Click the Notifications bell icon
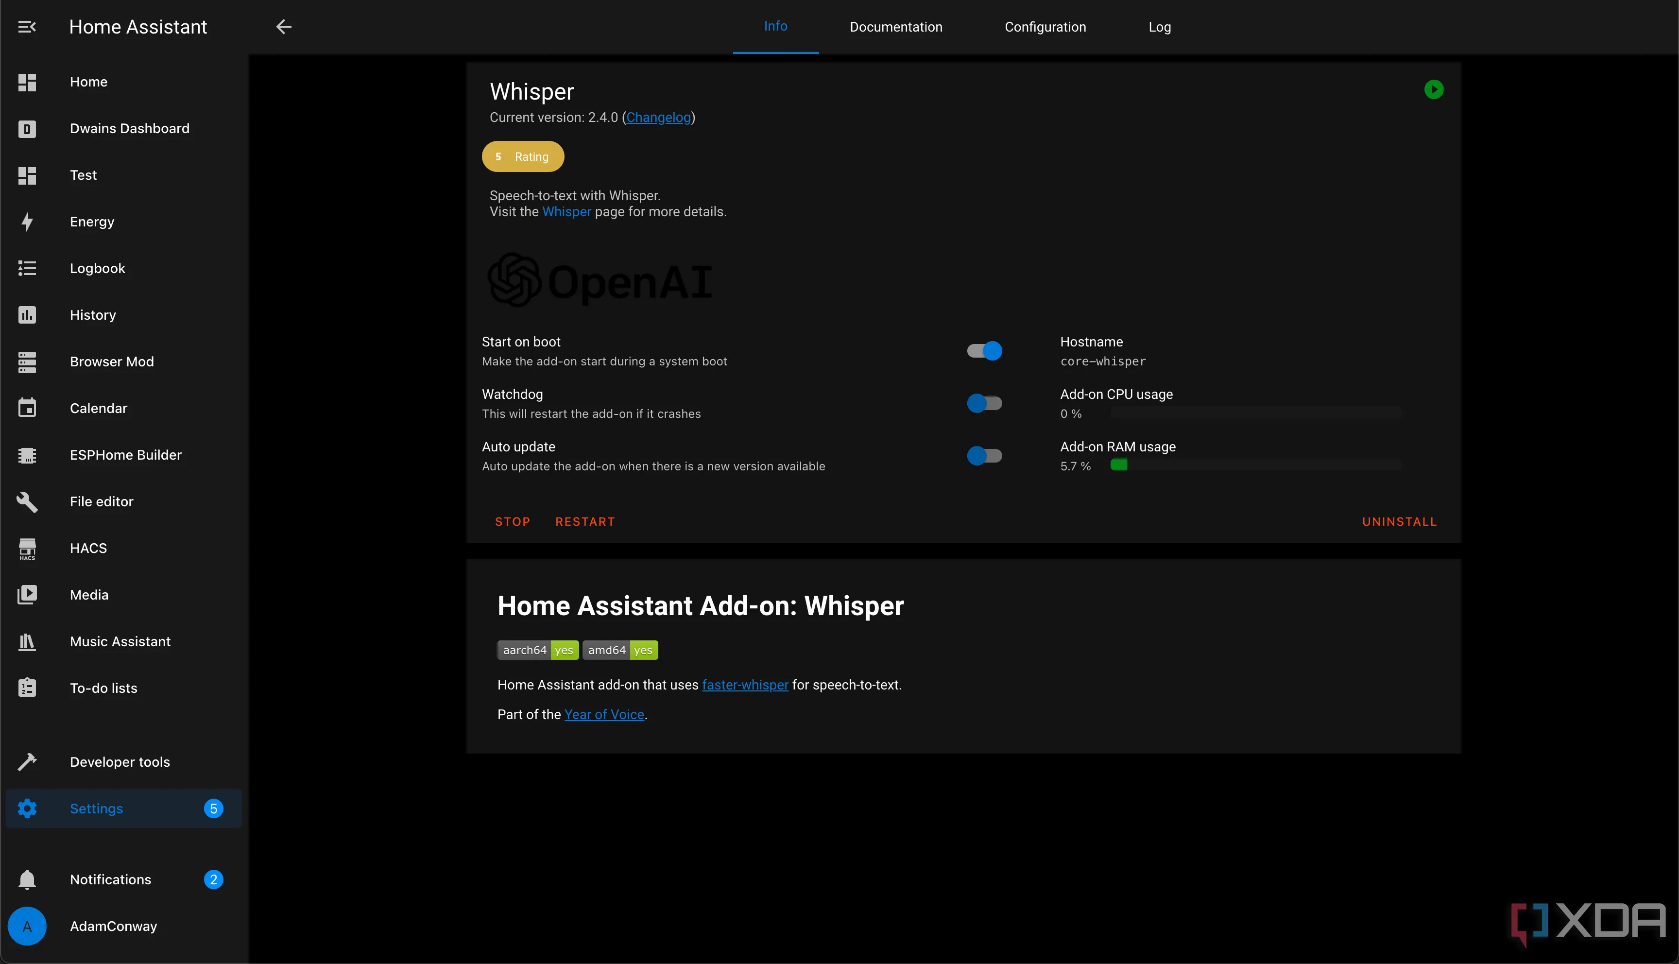The height and width of the screenshot is (964, 1679). [x=27, y=879]
